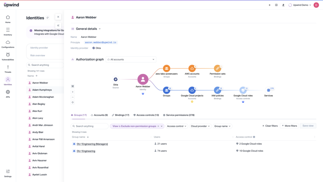Collapse the Identities side panel
Image resolution: width=323 pixels, height=182 pixels.
58,26
